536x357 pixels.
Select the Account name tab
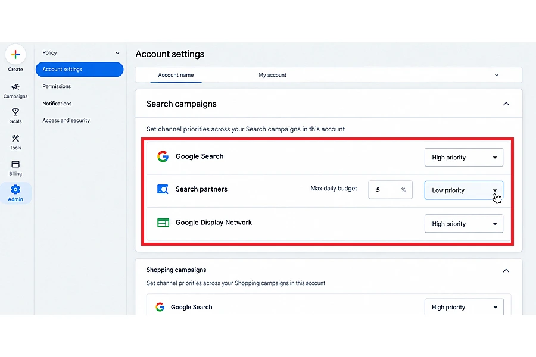176,75
